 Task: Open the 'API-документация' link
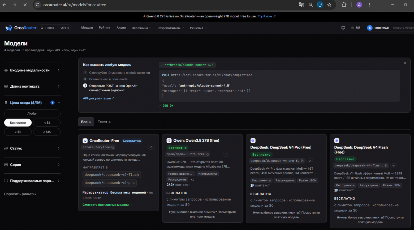click(x=98, y=98)
